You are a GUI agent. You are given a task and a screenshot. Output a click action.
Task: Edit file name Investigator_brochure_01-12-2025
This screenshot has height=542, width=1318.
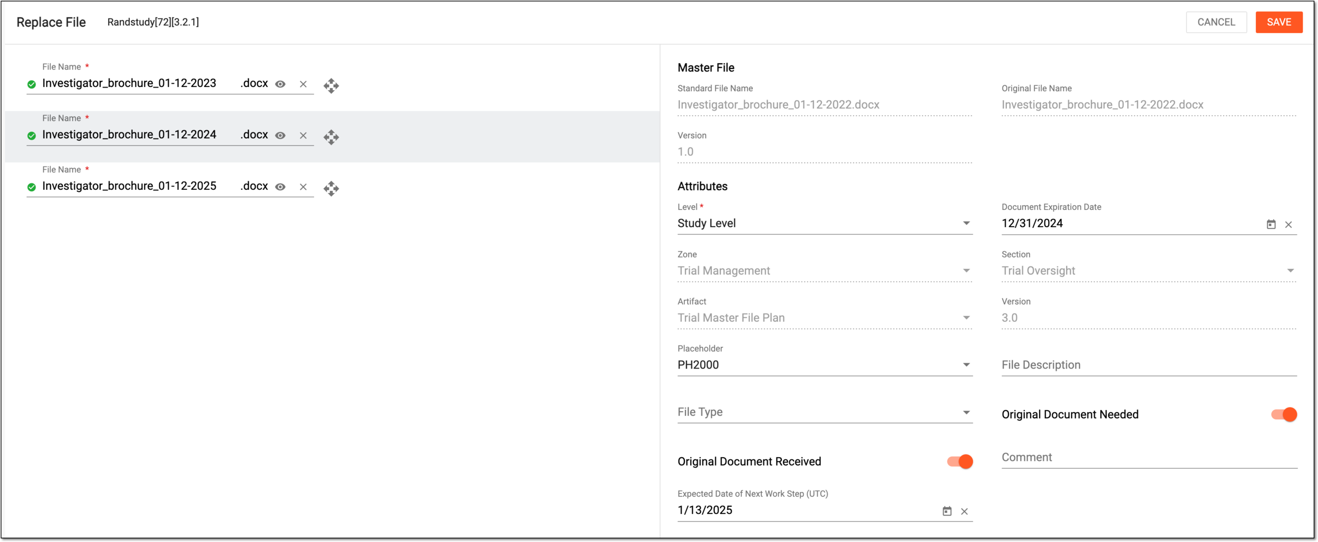[129, 186]
